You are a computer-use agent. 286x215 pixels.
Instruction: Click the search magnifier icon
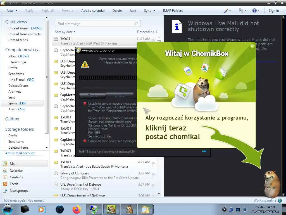[136, 24]
